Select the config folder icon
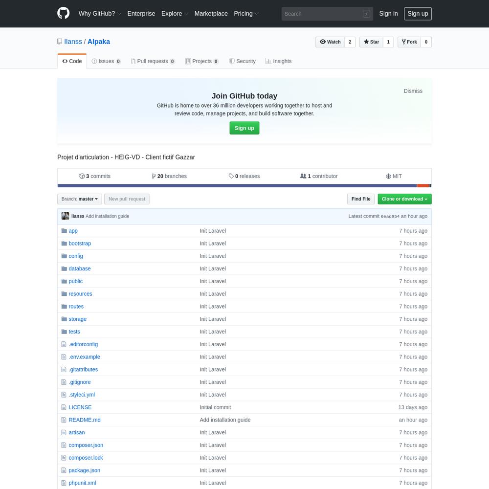 pos(64,256)
